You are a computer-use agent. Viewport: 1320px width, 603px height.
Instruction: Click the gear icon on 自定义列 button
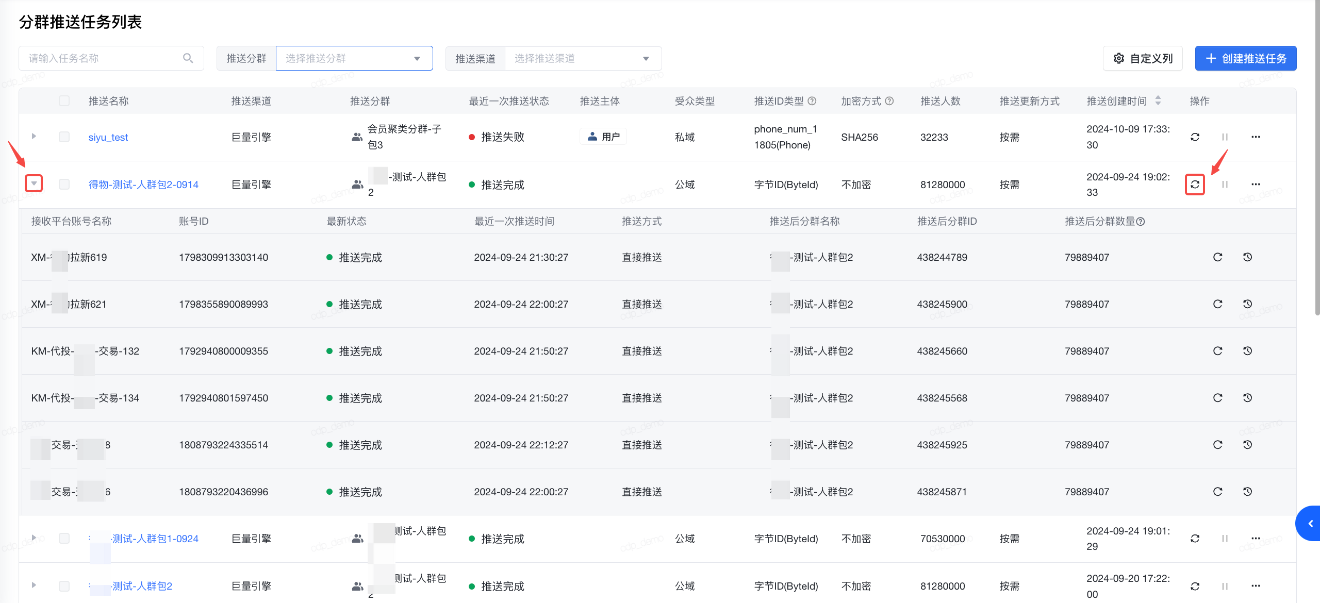[x=1118, y=58]
